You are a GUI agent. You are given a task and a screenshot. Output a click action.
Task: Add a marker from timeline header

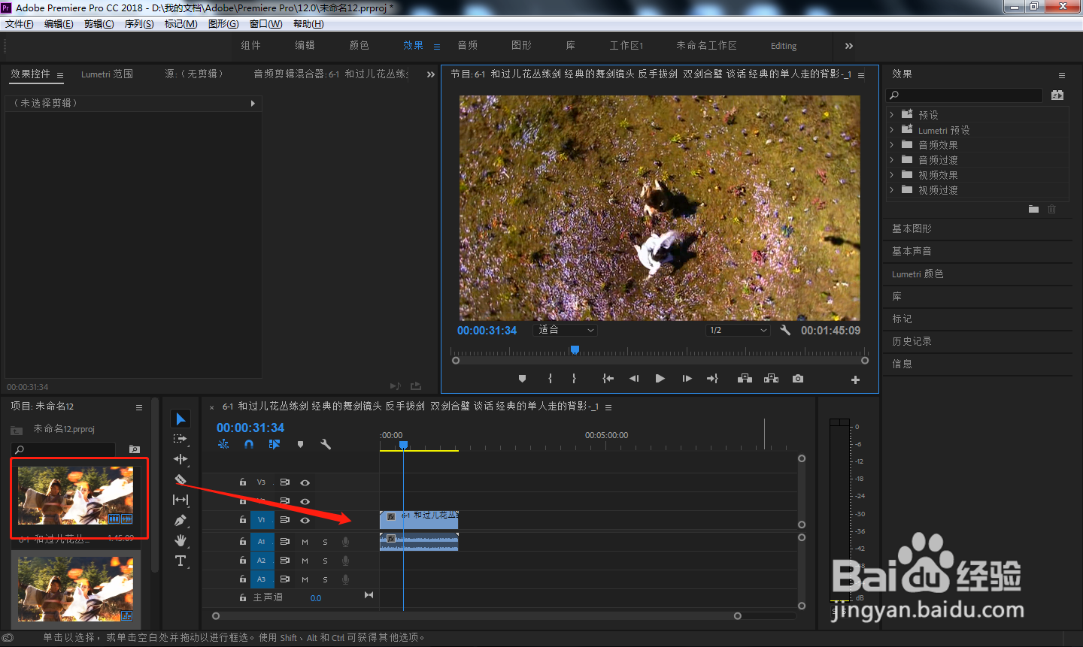300,444
